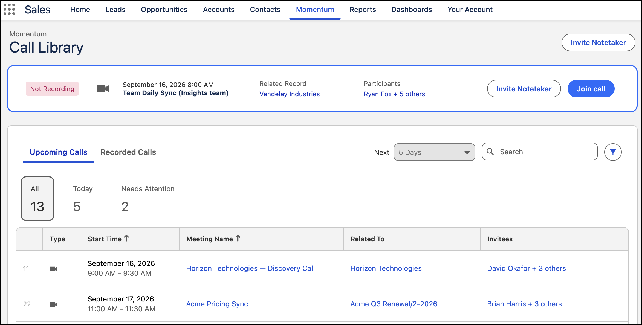Viewport: 642px width, 325px height.
Task: Click the video camera icon for Team Daily Sync
Action: click(x=103, y=89)
